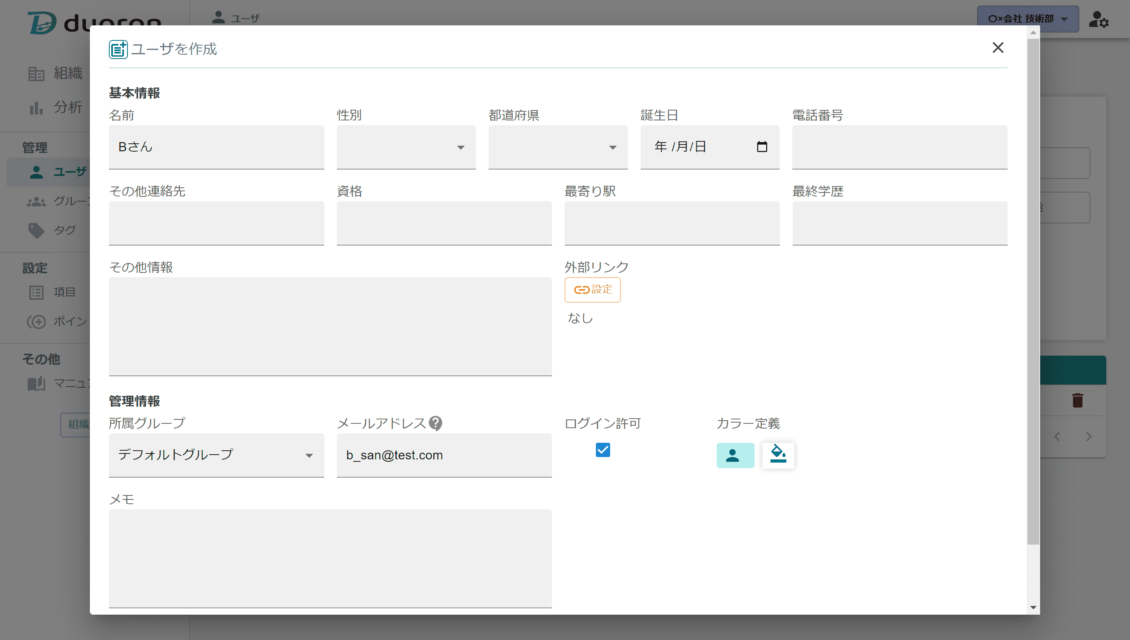Open the 項目 sidebar item
This screenshot has width=1130, height=640.
(52, 292)
